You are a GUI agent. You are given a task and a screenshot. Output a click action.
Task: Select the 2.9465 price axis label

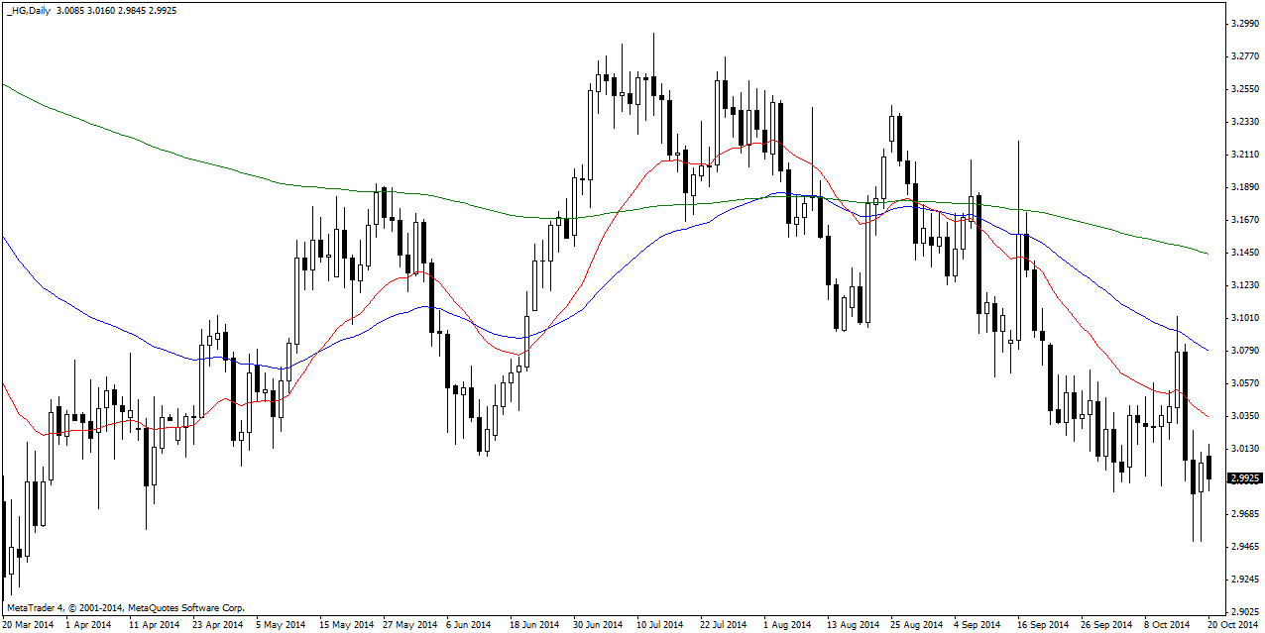pyautogui.click(x=1245, y=547)
